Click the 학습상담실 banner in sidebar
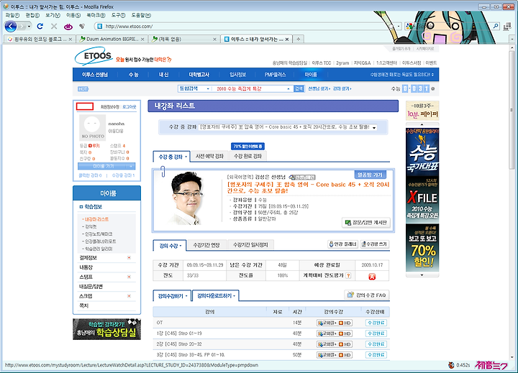Screen dimensions: 518x373 [106, 329]
